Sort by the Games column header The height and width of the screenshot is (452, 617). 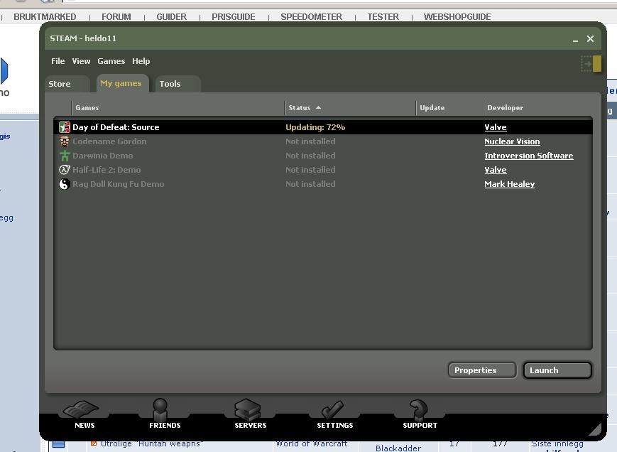(178, 107)
